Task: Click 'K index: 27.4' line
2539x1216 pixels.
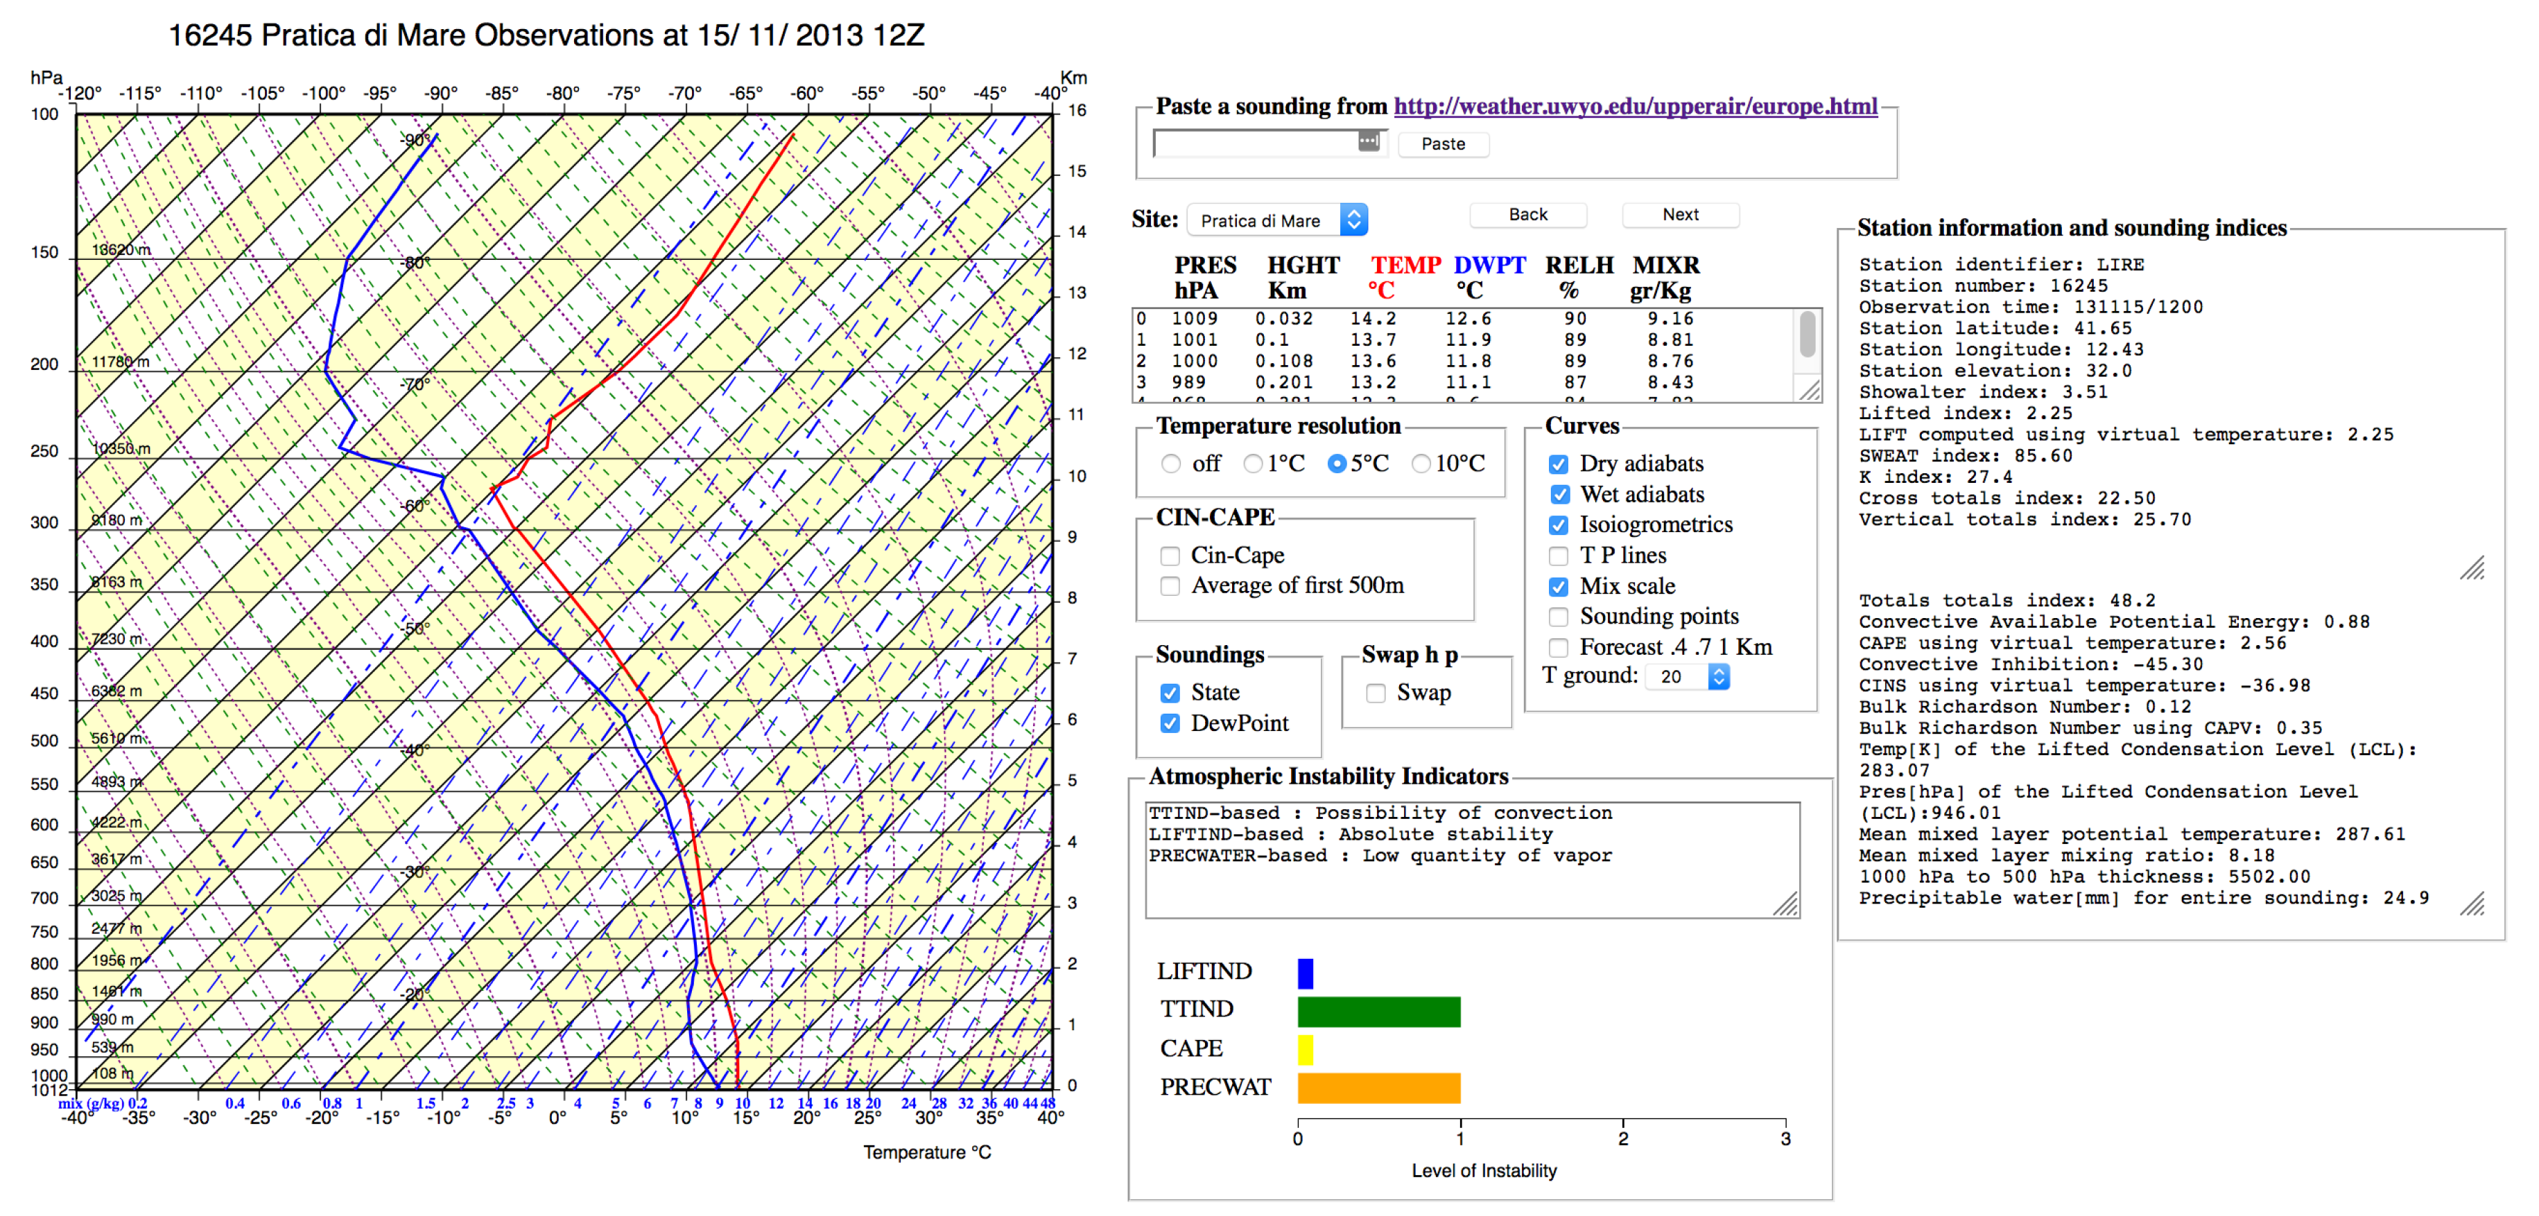Action: tap(1936, 477)
